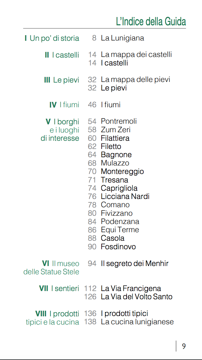Jump to Il segreto dei Menhir
This screenshot has width=202, height=360.
pos(134,264)
